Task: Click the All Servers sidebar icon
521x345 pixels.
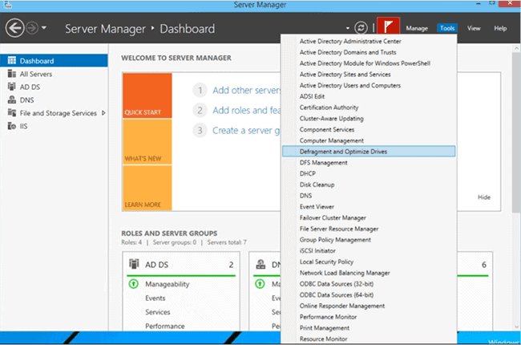Action: tap(12, 74)
